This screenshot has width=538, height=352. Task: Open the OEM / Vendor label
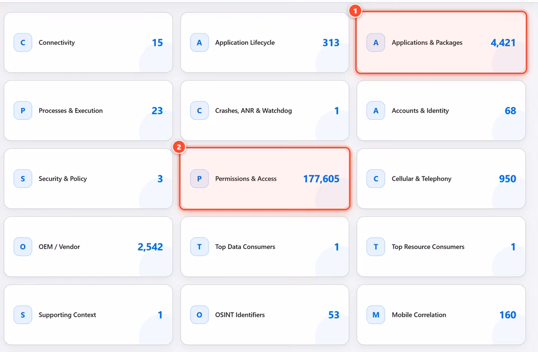[x=59, y=247]
